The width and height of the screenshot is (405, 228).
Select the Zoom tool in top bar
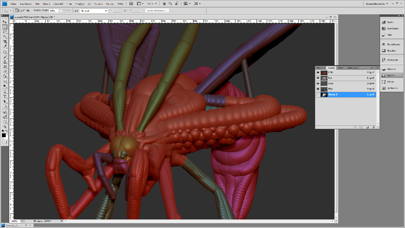pyautogui.click(x=170, y=3)
